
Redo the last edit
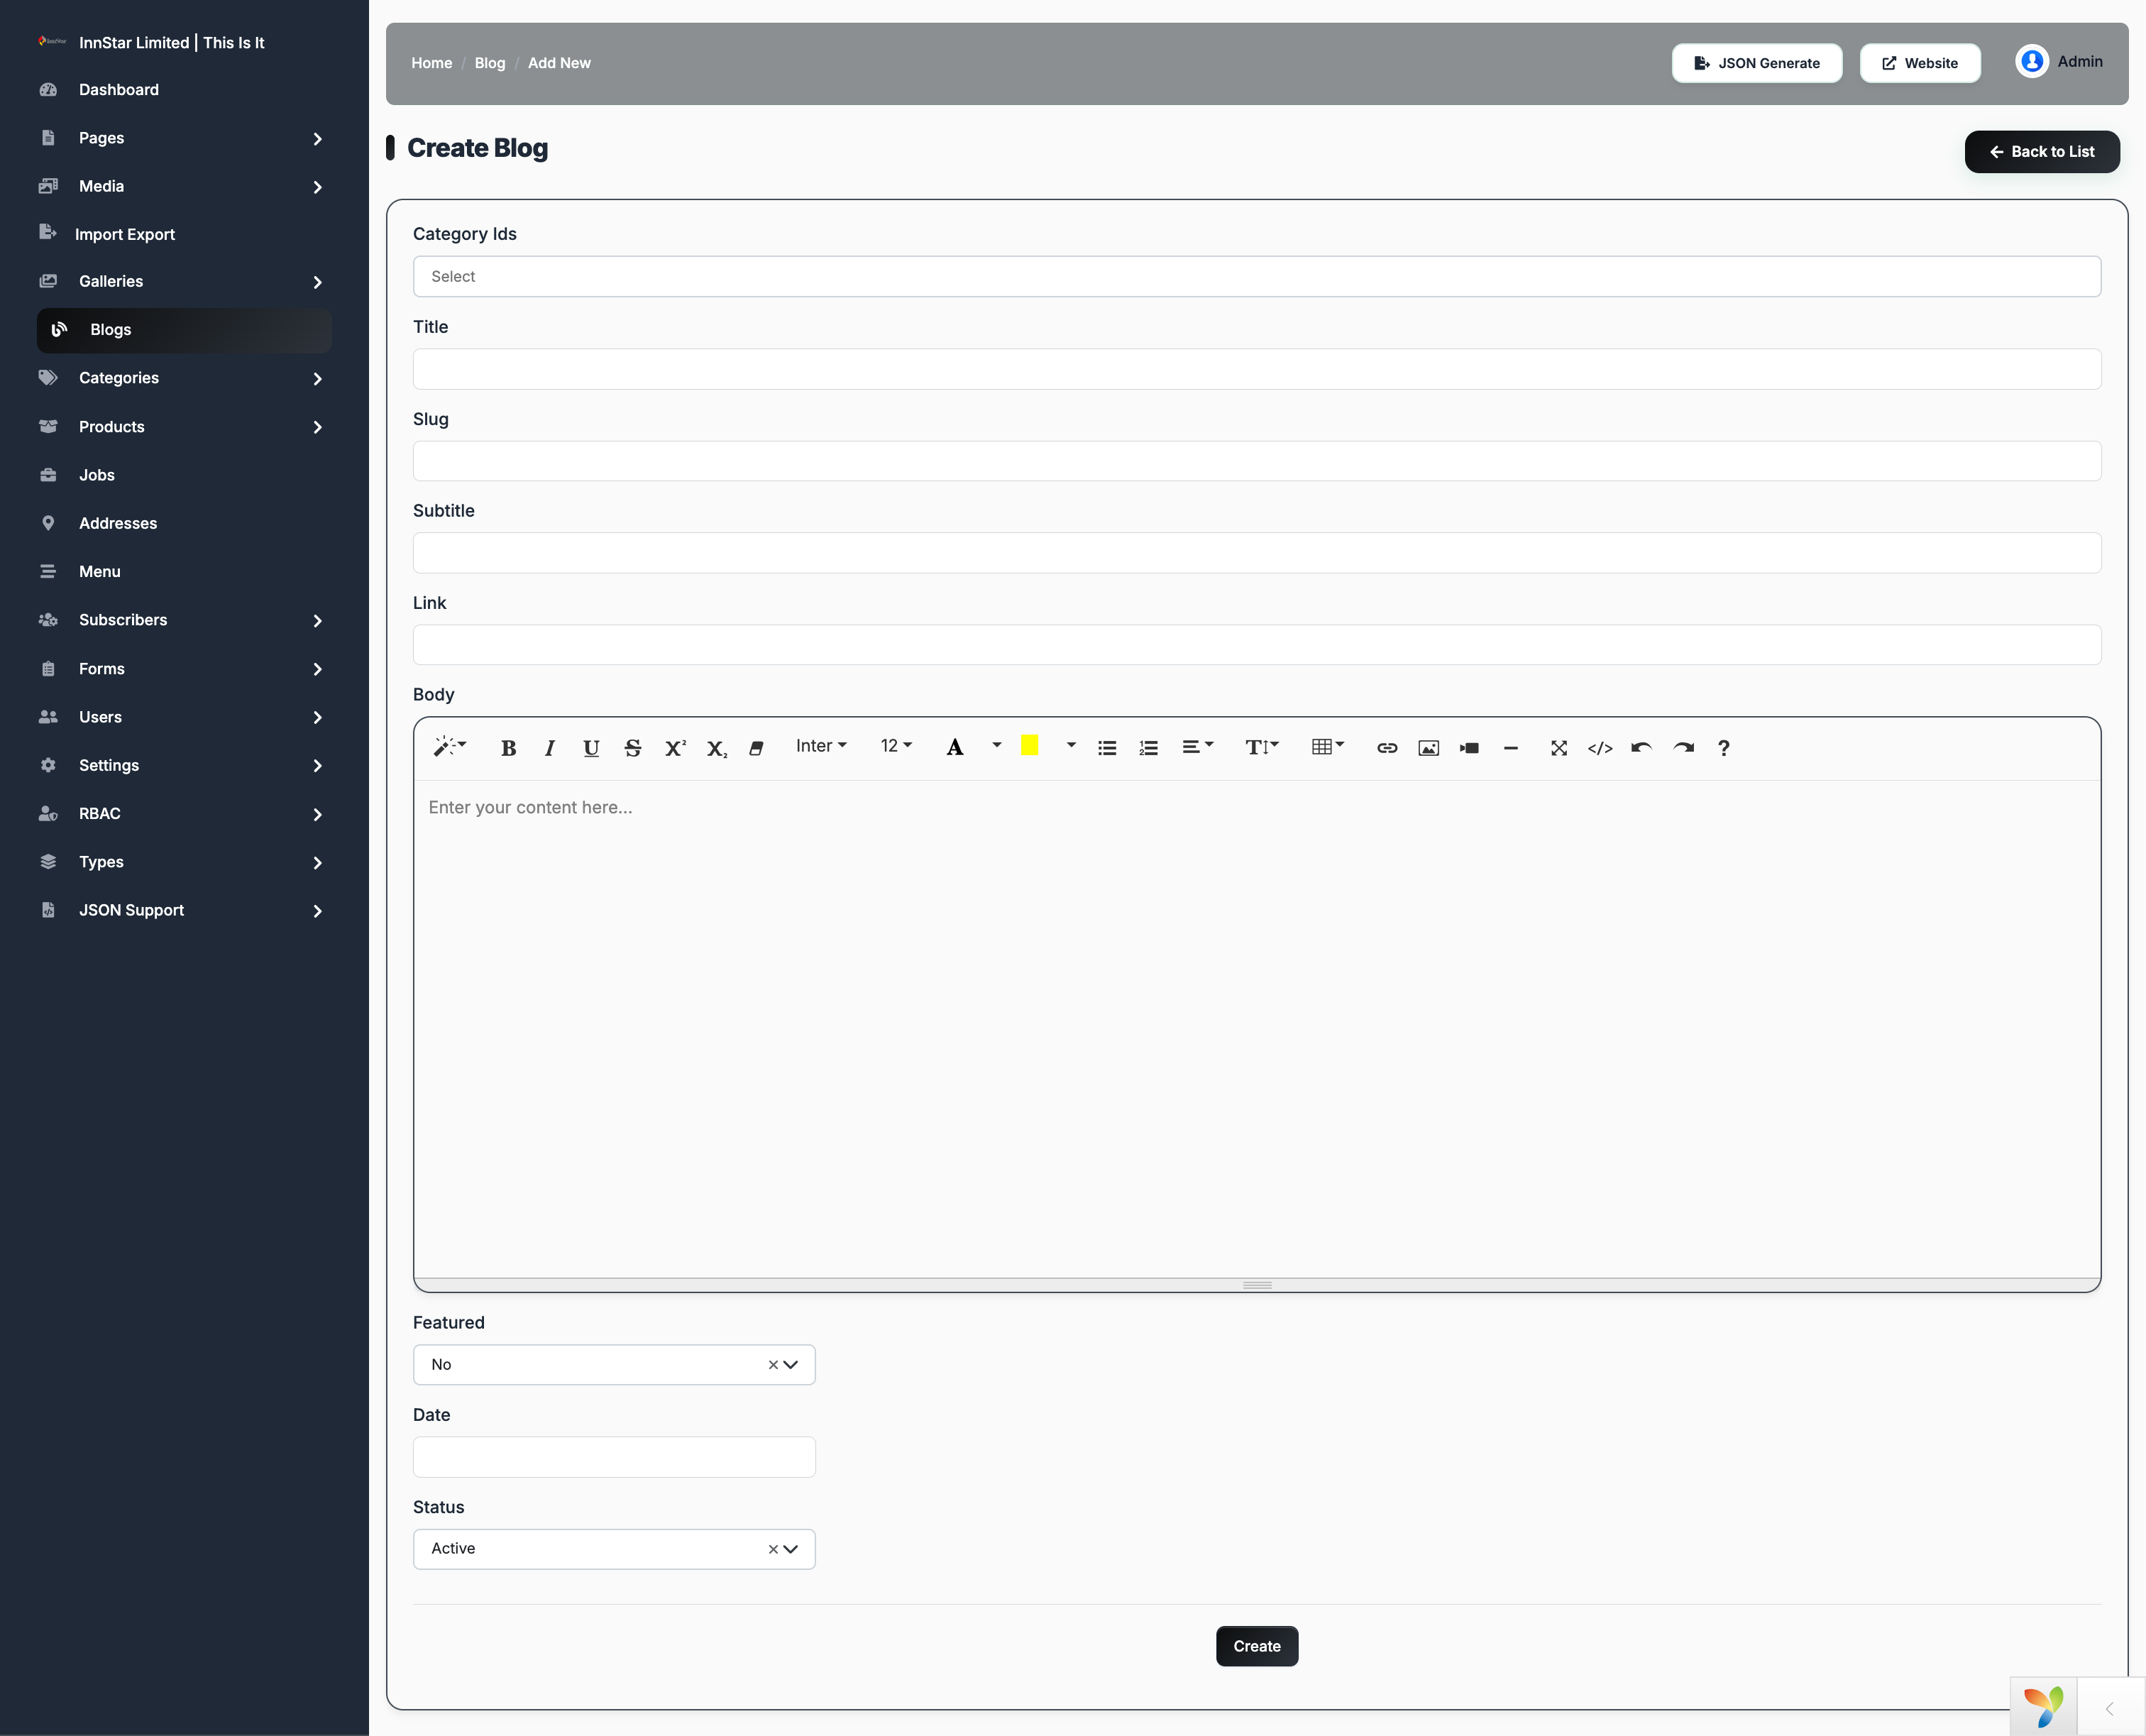pyautogui.click(x=1683, y=748)
